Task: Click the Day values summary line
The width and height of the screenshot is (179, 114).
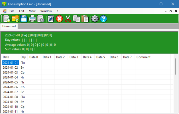Action: [21, 40]
